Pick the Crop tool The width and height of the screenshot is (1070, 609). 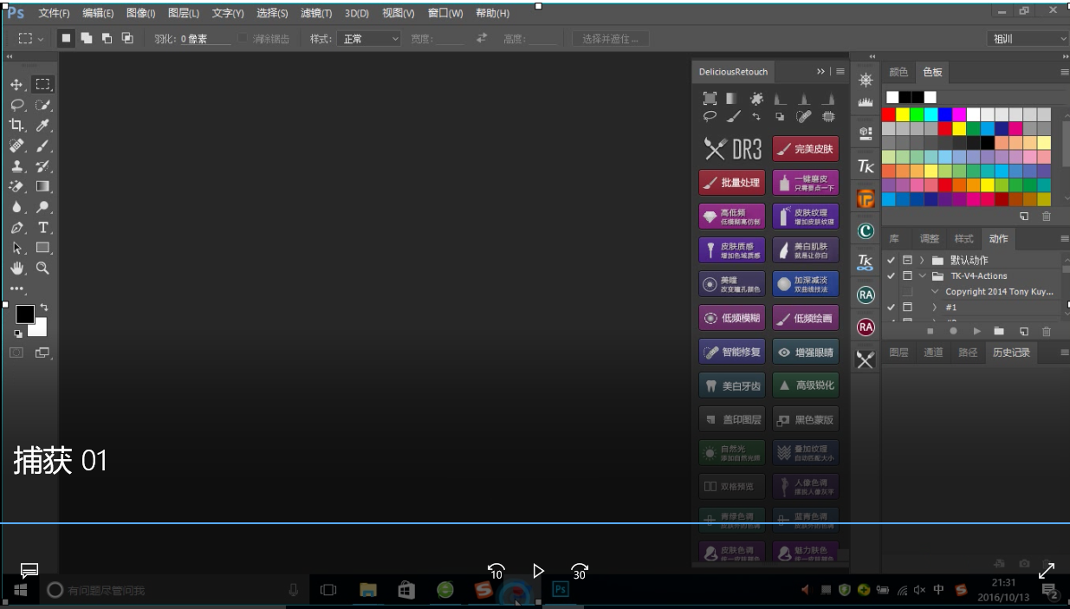16,126
